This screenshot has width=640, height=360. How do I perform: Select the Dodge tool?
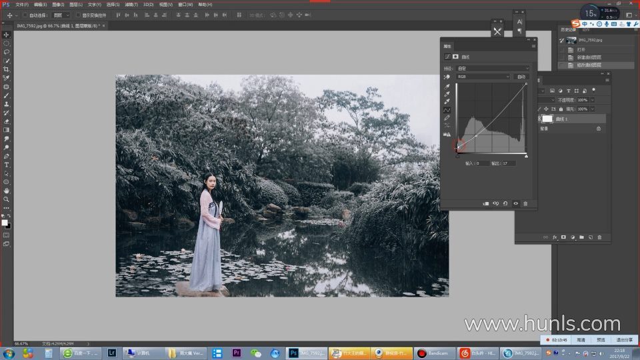tap(6, 147)
